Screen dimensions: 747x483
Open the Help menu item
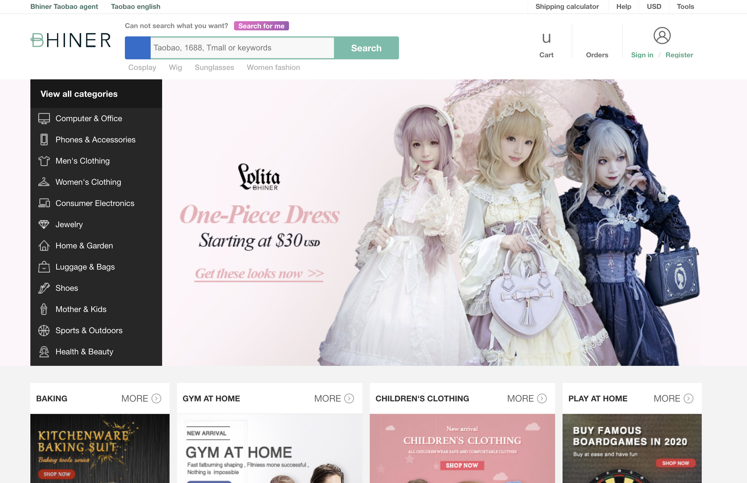(624, 7)
